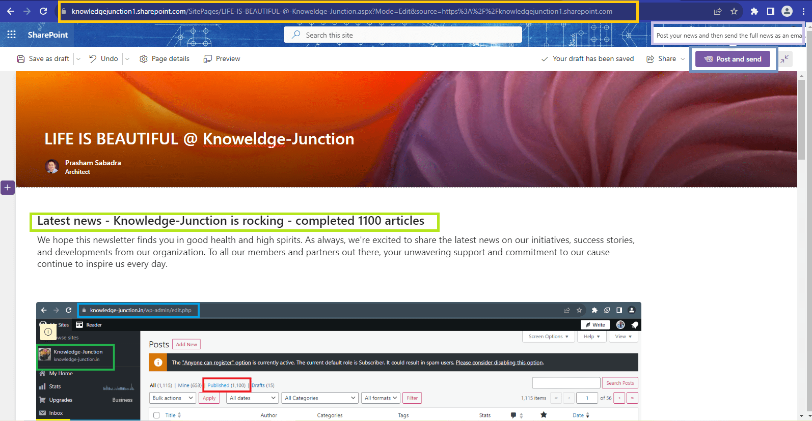Image resolution: width=812 pixels, height=421 pixels.
Task: Click the Page details gear icon
Action: (144, 59)
